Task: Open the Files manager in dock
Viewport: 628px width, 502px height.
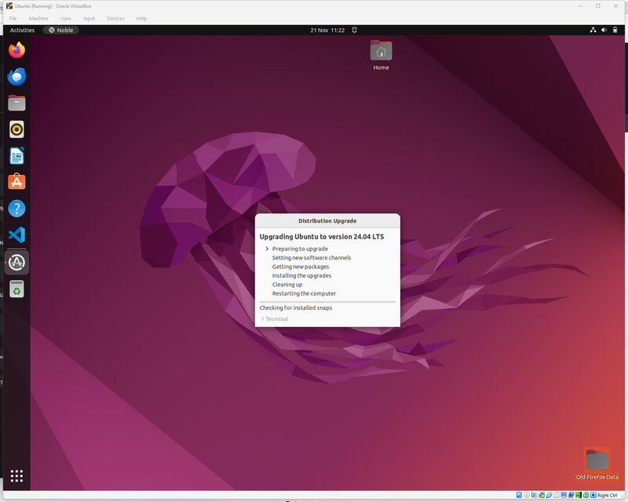Action: click(16, 103)
